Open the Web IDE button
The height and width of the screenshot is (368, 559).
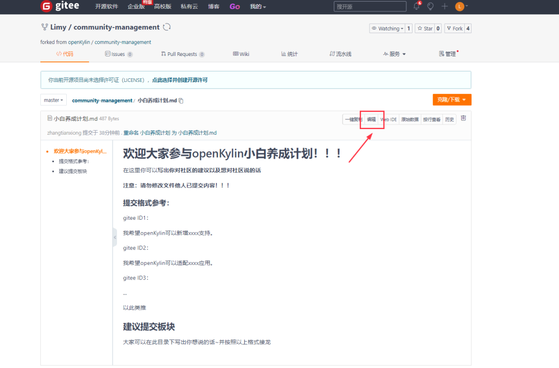(389, 119)
